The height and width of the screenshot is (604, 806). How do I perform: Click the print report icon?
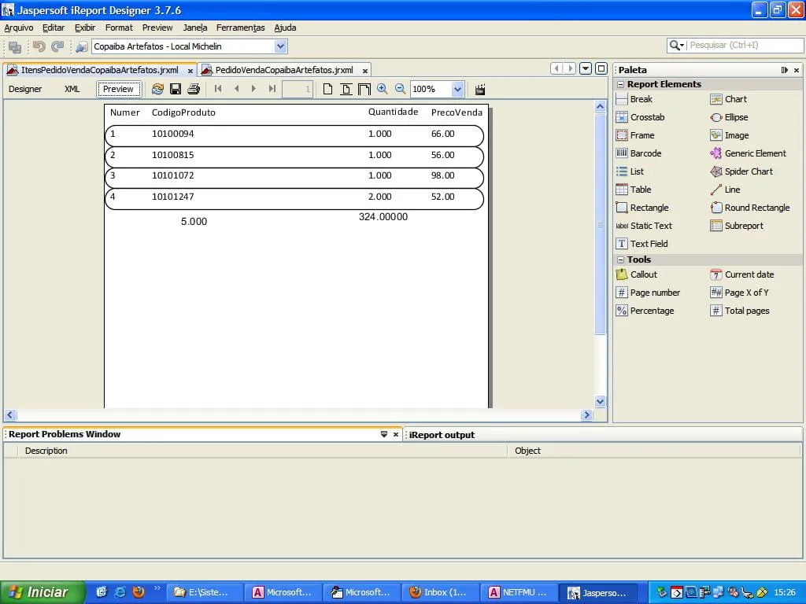click(x=194, y=89)
